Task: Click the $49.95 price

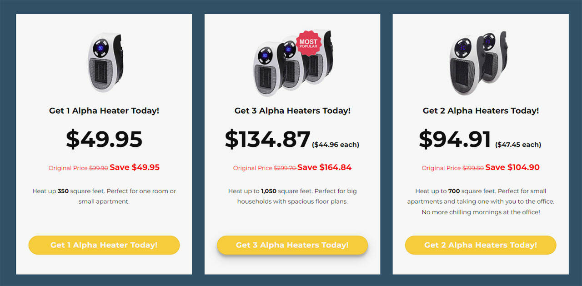Action: [x=104, y=139]
